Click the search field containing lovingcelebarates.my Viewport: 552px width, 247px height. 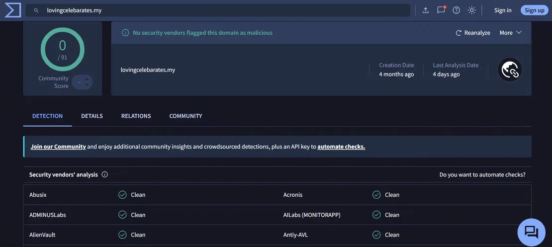click(218, 10)
